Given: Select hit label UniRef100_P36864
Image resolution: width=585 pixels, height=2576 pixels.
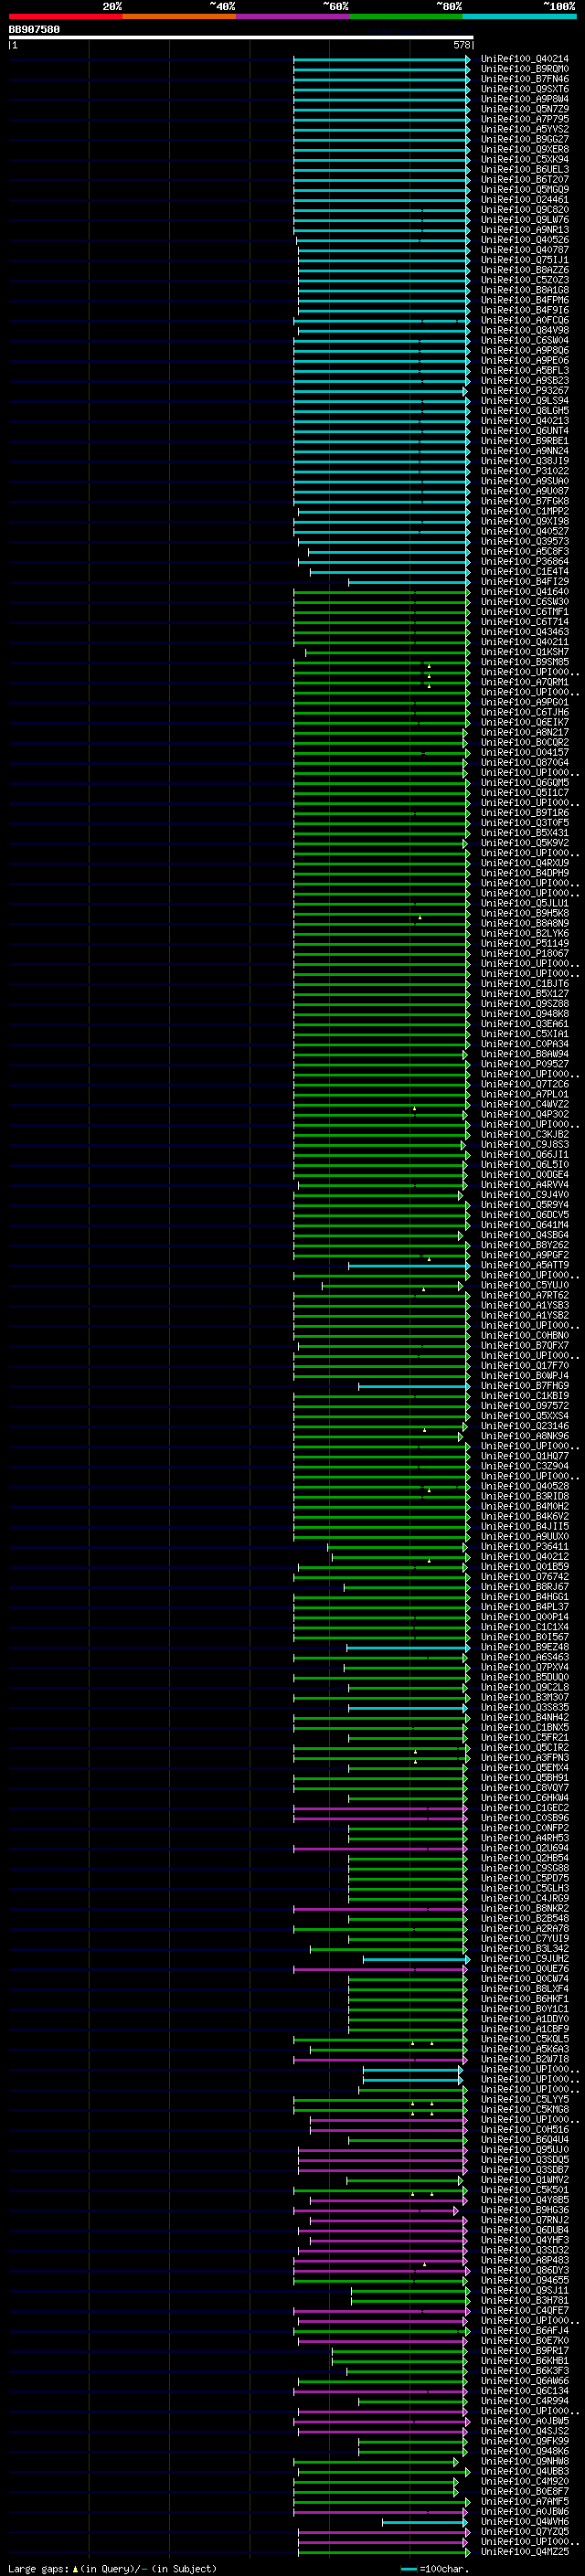Looking at the screenshot, I should 525,562.
